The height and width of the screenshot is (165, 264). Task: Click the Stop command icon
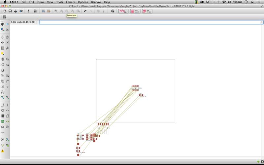pos(98,11)
